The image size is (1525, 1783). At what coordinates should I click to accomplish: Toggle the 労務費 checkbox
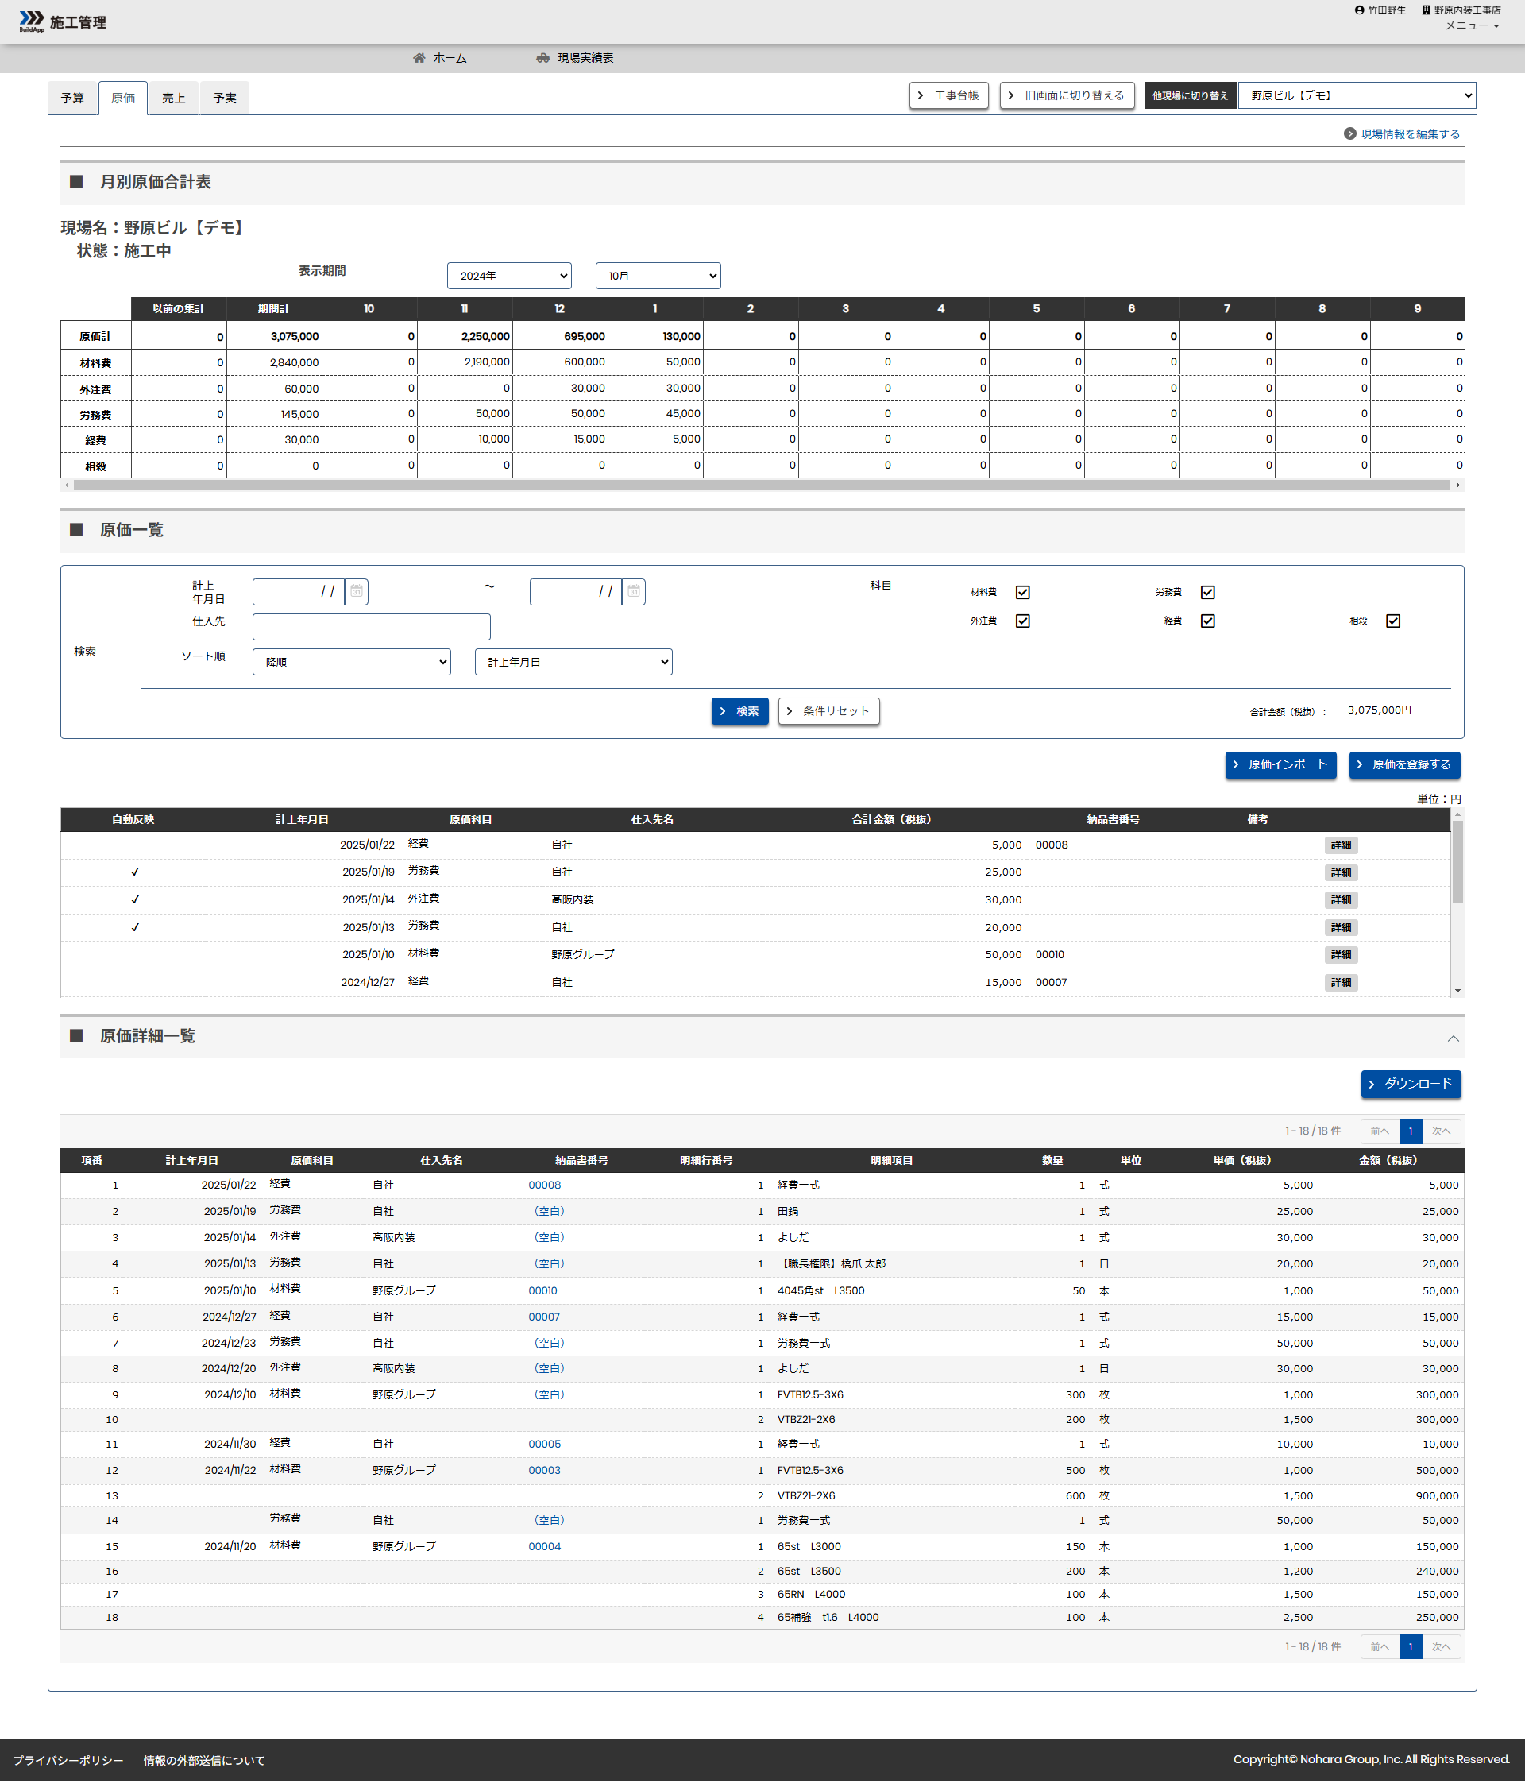1207,592
